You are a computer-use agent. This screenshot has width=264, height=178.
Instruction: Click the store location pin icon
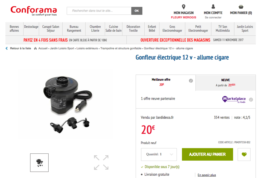[183, 7]
